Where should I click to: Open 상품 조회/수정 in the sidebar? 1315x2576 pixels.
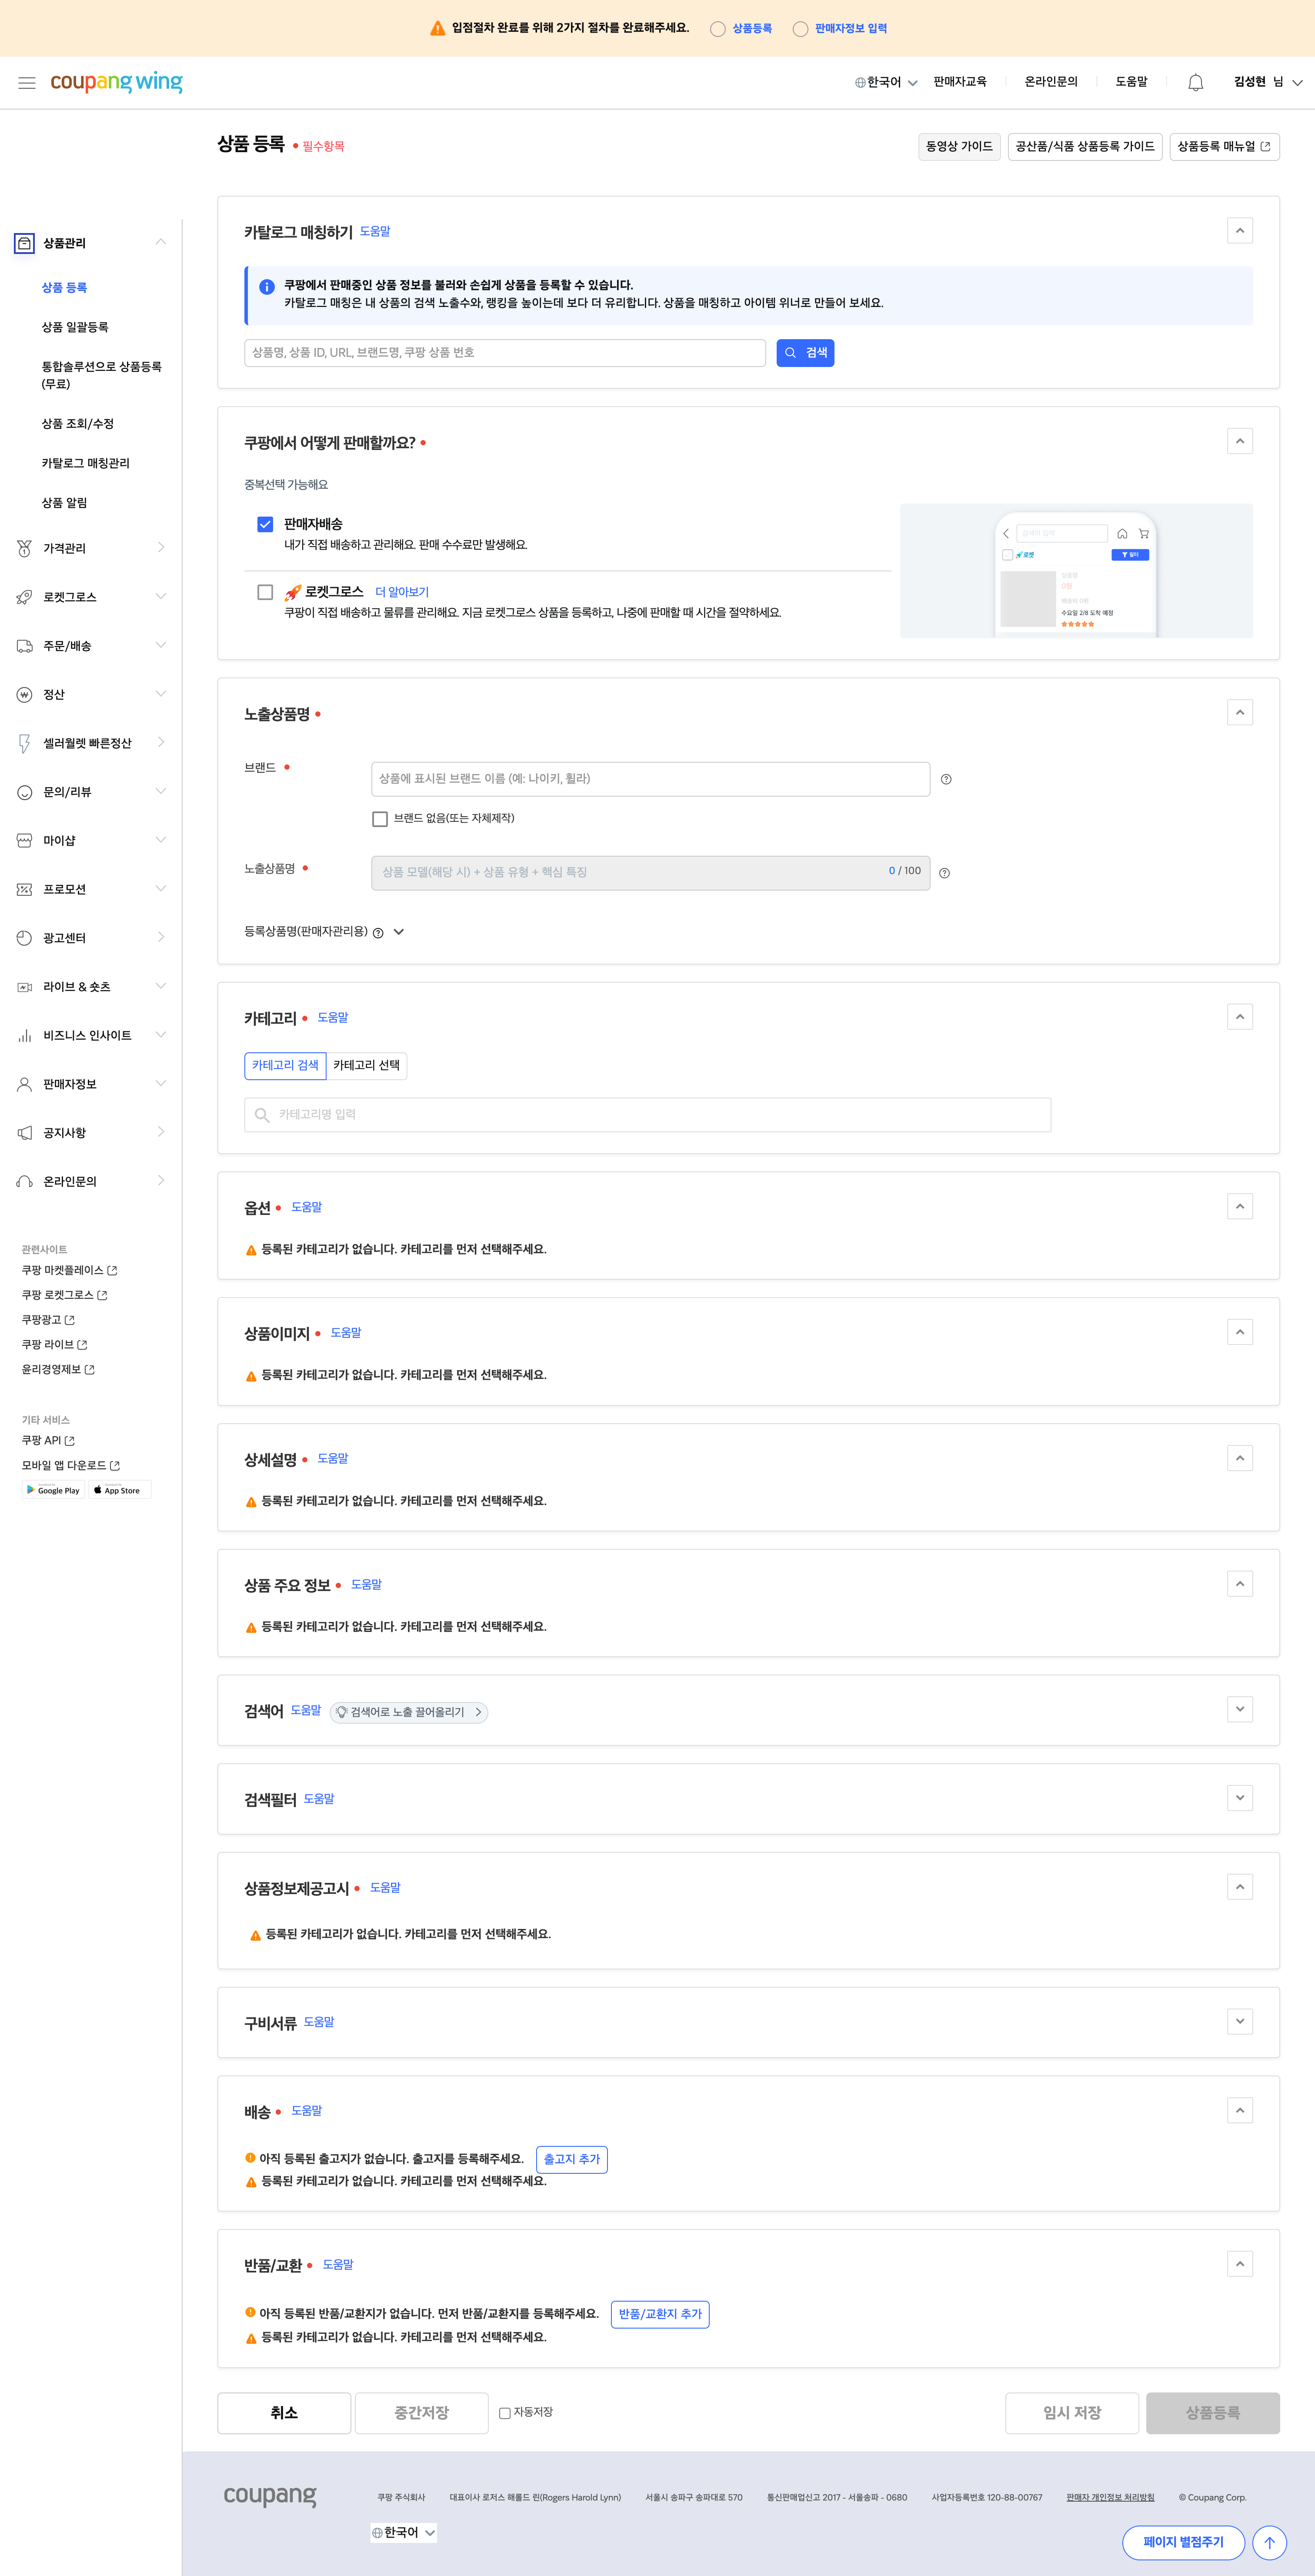[x=78, y=424]
